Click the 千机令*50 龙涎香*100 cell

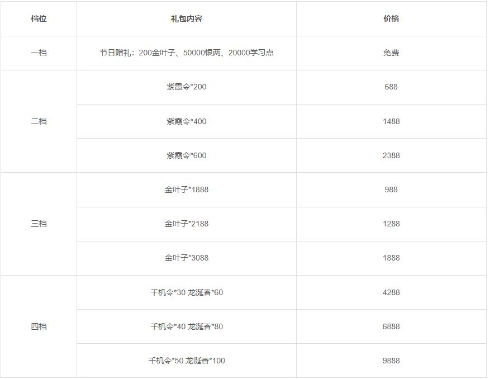[187, 361]
